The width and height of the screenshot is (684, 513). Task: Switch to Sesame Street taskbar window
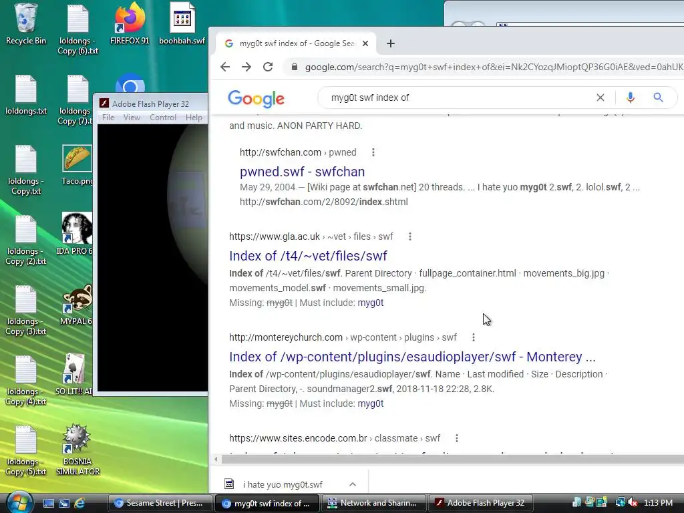tap(160, 503)
